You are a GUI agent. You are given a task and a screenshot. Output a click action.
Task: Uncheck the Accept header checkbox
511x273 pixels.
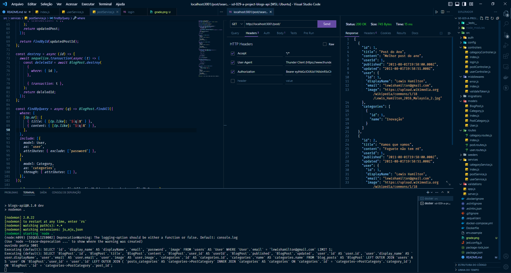(233, 54)
